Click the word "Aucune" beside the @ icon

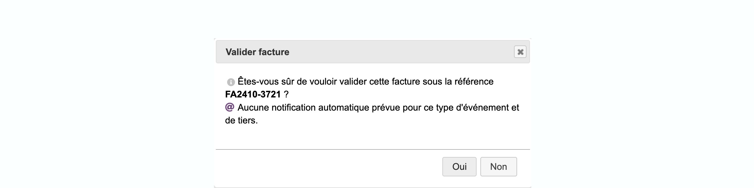coord(253,107)
